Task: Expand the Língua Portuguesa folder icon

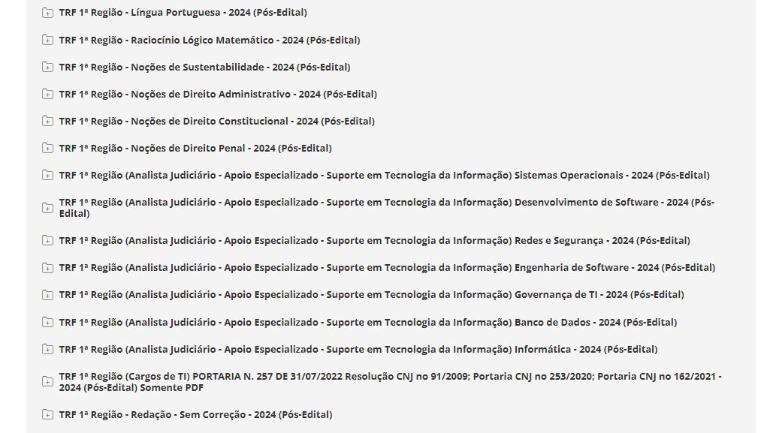Action: 48,13
